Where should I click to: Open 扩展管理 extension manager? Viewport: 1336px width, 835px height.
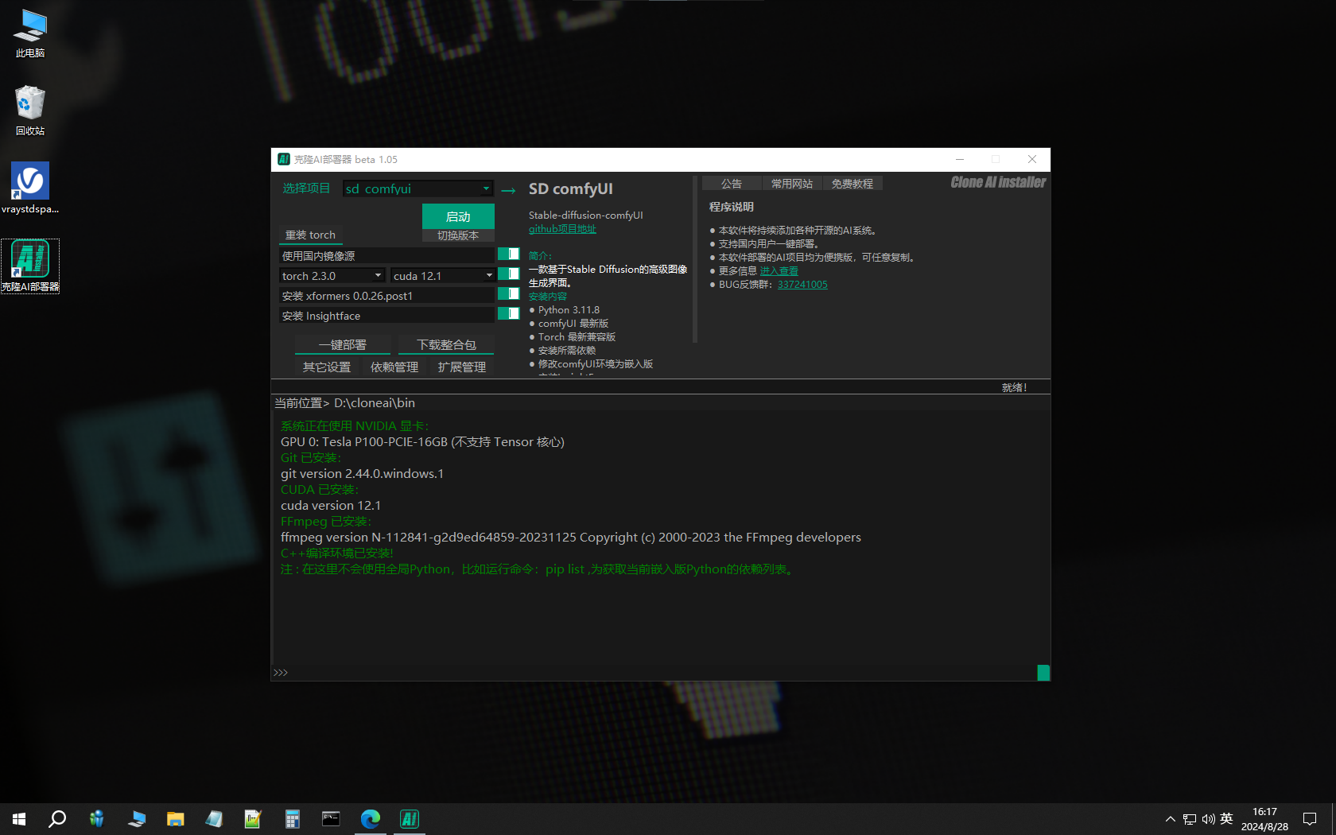[x=462, y=367]
